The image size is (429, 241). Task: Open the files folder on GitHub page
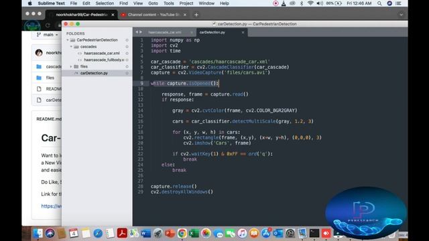(x=50, y=78)
